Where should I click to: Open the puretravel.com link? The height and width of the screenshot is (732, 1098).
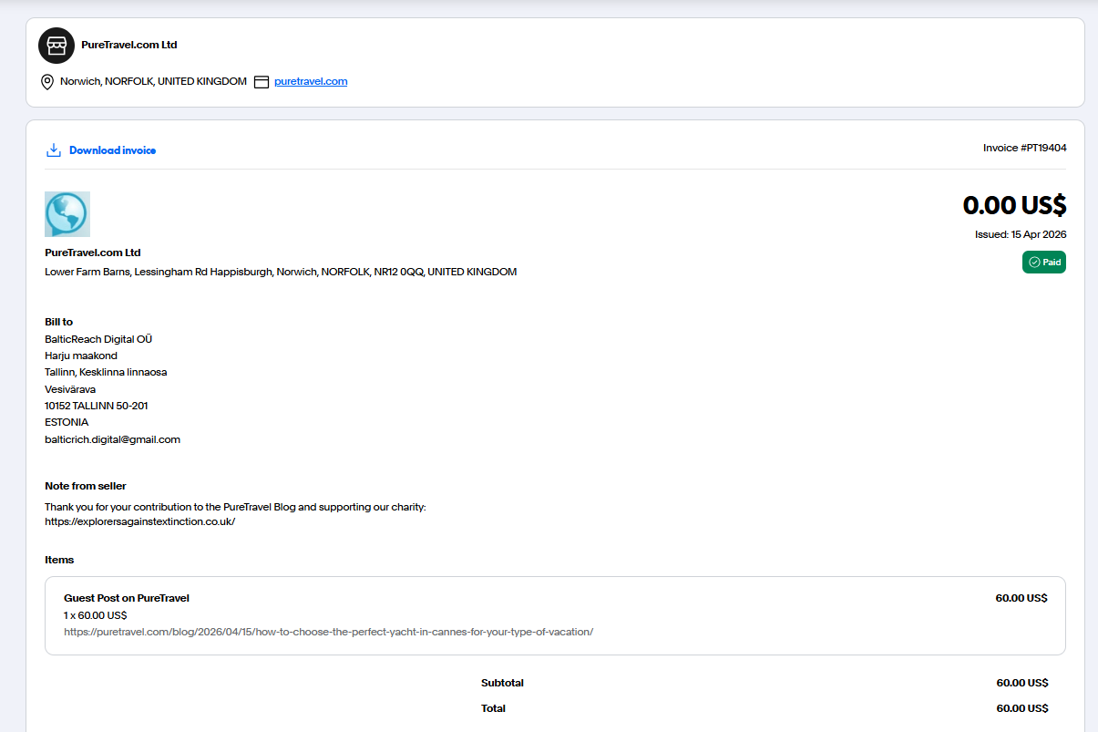311,81
